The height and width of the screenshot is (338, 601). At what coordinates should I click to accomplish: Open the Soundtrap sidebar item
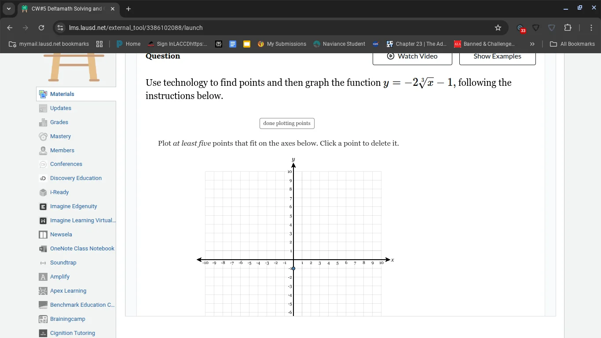click(63, 262)
